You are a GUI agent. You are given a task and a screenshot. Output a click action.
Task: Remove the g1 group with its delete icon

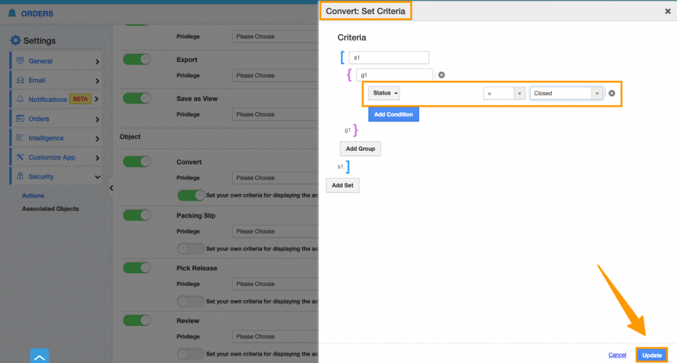(x=441, y=75)
